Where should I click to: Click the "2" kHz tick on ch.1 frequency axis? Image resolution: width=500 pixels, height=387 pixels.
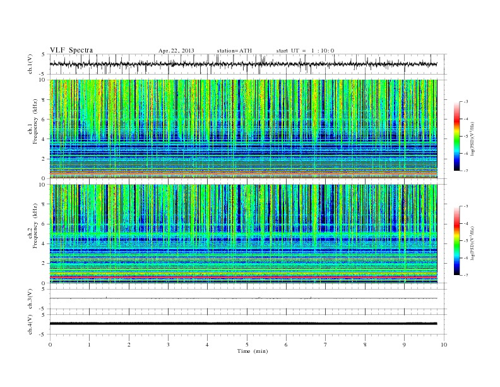pyautogui.click(x=44, y=159)
